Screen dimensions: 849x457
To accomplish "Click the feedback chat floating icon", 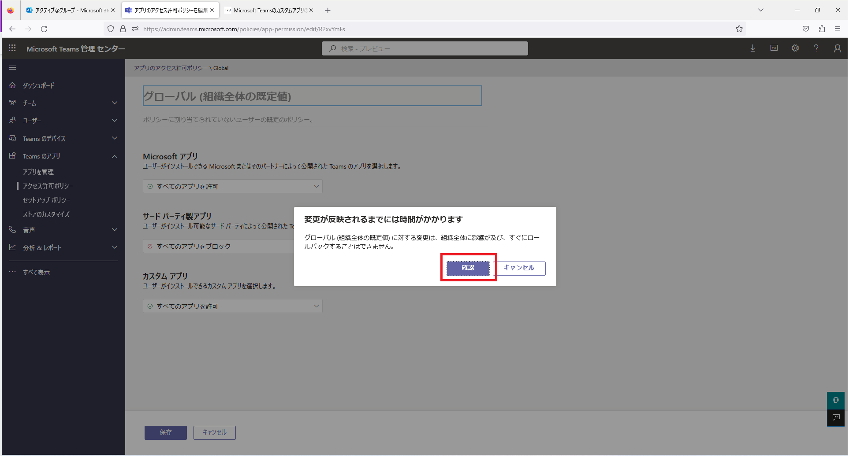I will (836, 417).
